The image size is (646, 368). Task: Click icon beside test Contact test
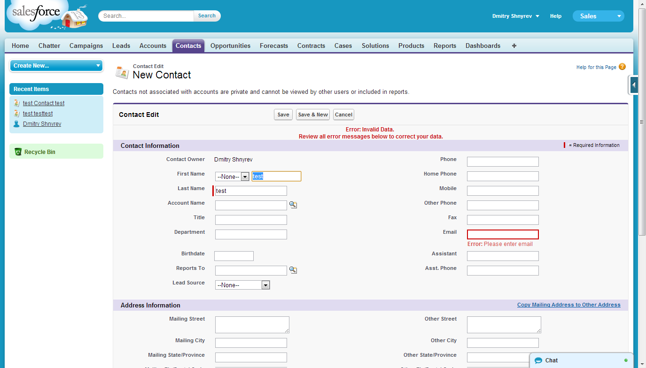[16, 103]
